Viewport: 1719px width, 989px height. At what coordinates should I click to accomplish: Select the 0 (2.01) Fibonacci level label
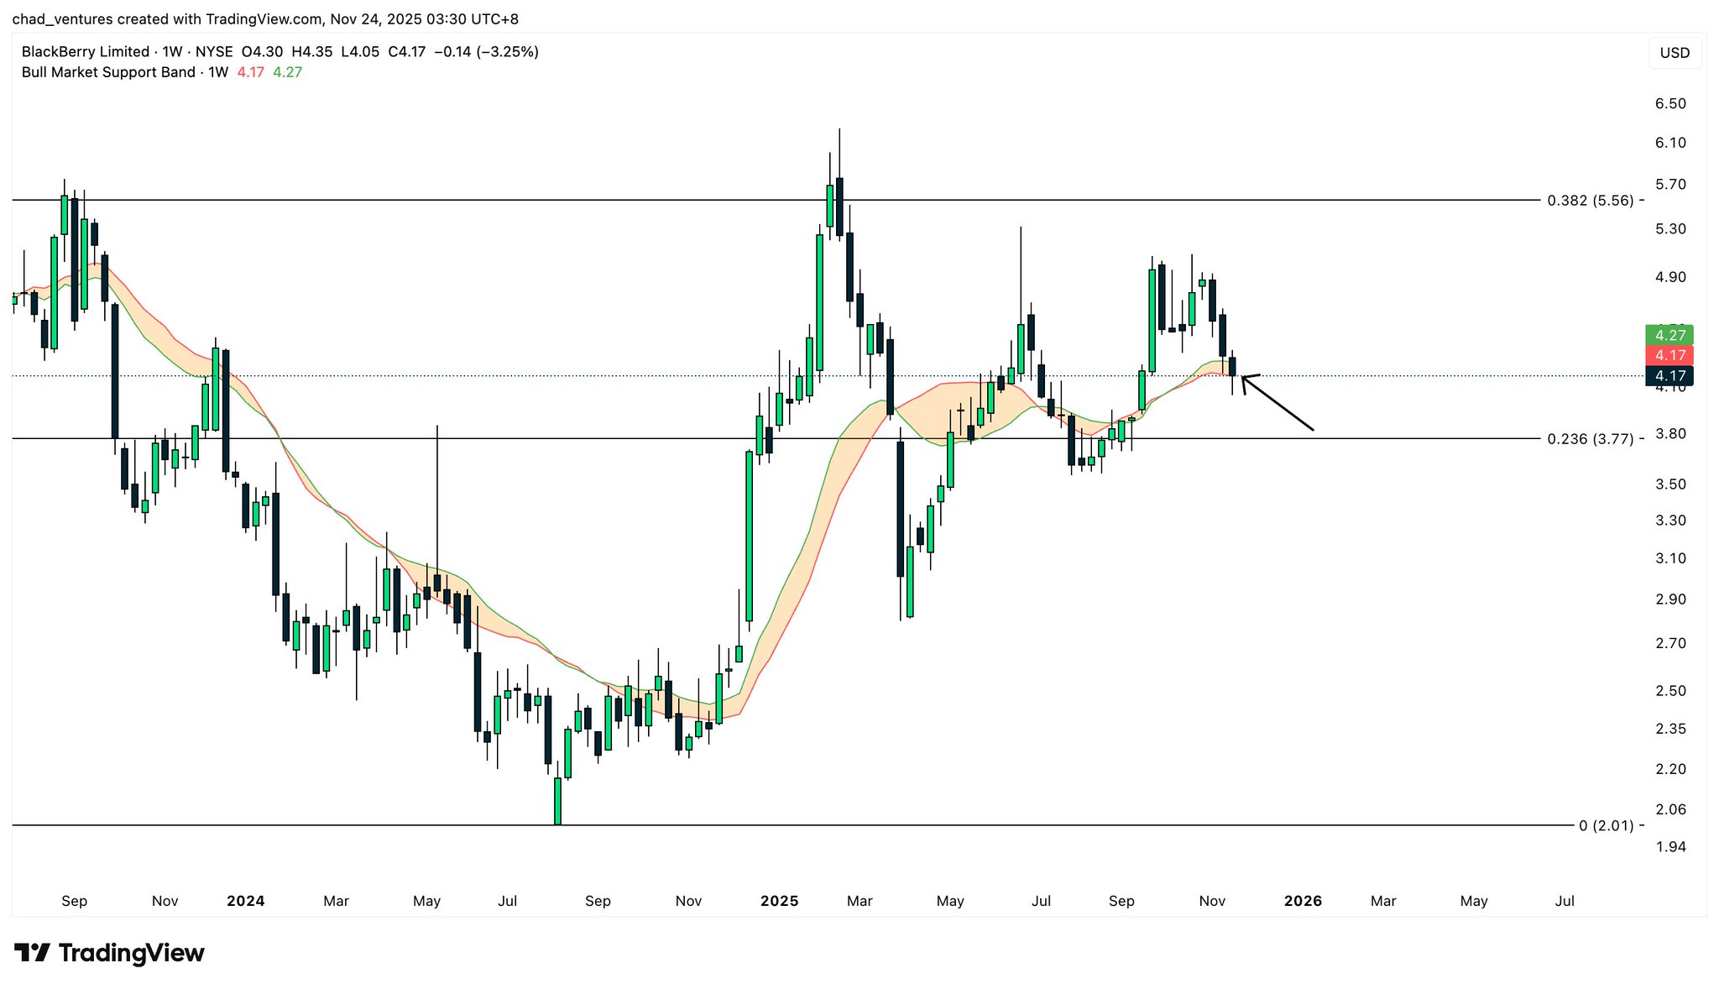point(1606,825)
